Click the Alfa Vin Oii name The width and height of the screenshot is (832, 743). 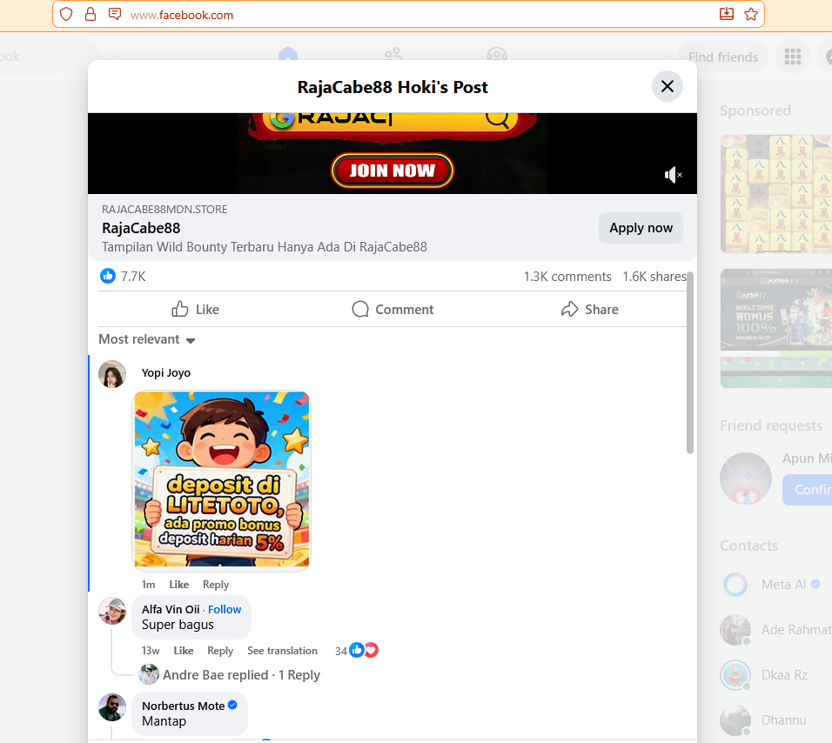[x=171, y=609]
